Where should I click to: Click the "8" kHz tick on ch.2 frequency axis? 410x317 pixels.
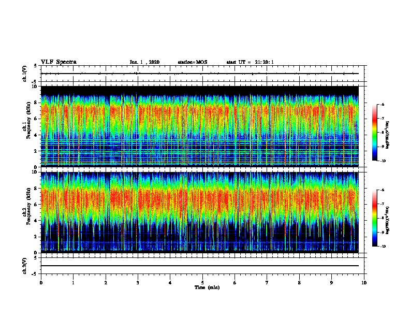point(36,189)
